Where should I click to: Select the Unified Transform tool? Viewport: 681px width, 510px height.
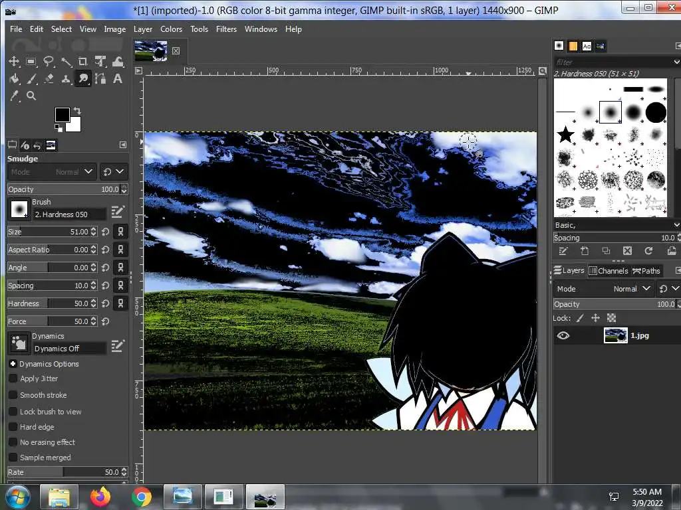coord(100,62)
